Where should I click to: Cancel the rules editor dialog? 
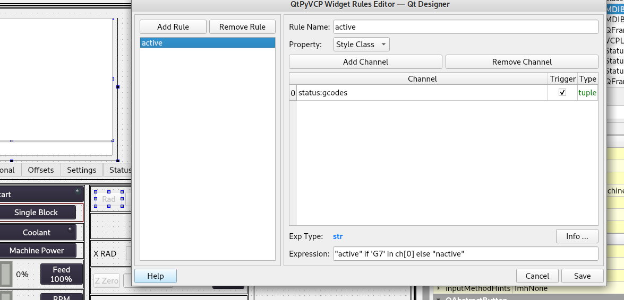(537, 276)
